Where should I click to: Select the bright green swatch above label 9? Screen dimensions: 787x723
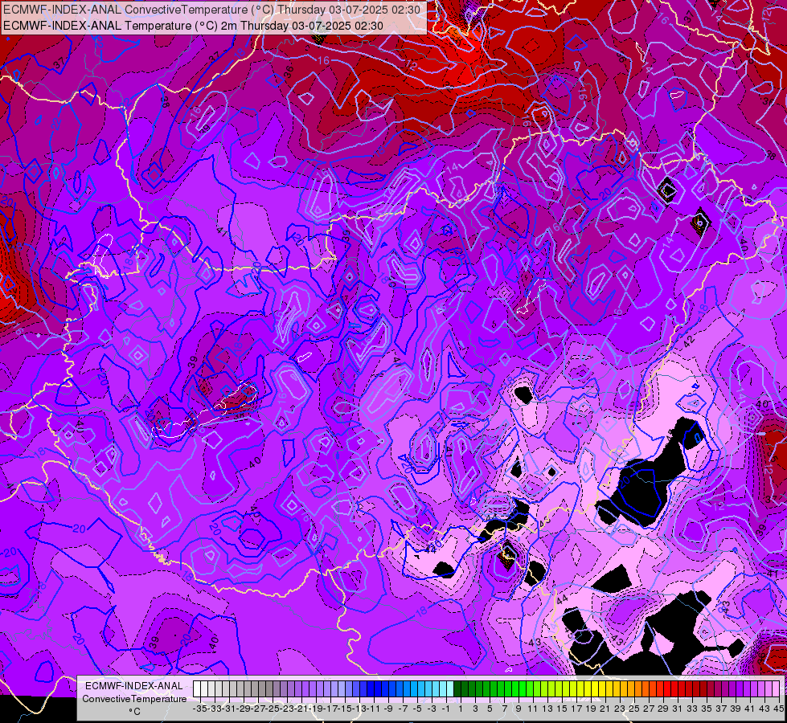(x=515, y=688)
